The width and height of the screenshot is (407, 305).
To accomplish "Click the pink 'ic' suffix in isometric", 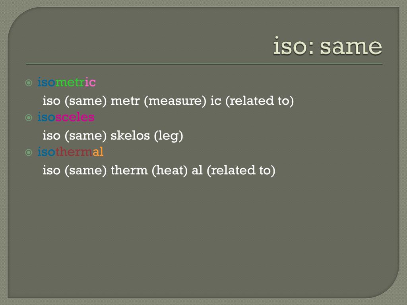I will tap(90, 83).
